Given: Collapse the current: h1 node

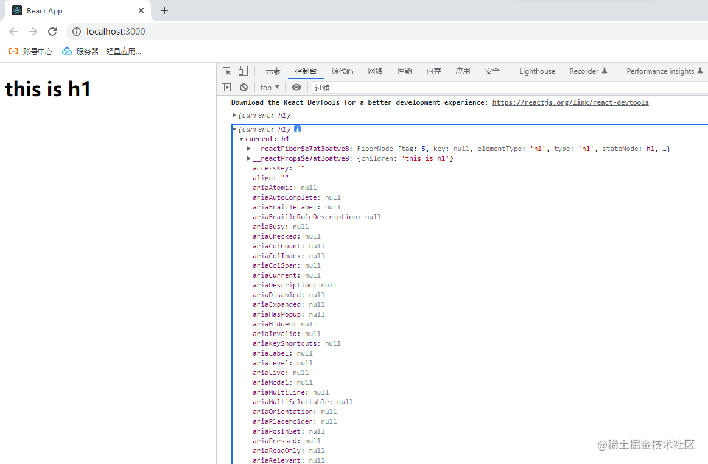Looking at the screenshot, I should click(242, 139).
